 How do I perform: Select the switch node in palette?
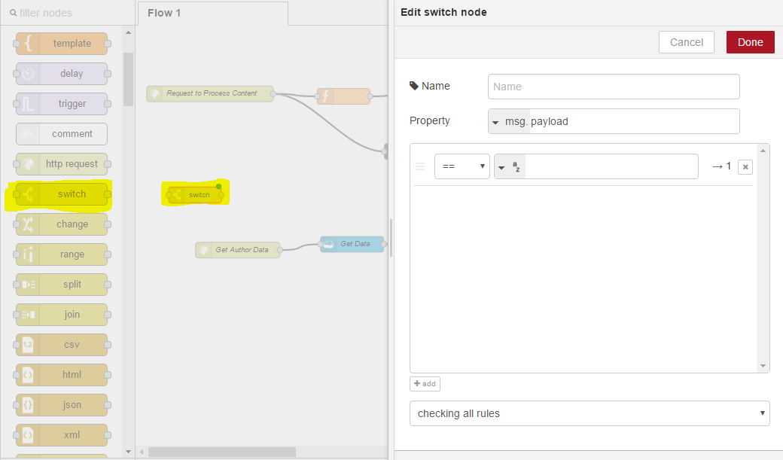(62, 194)
